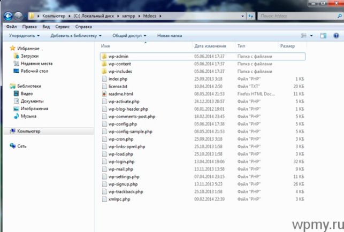Screen dimensions: 344x232
Task: Click the refresh button beside address bar
Action: coord(251,16)
